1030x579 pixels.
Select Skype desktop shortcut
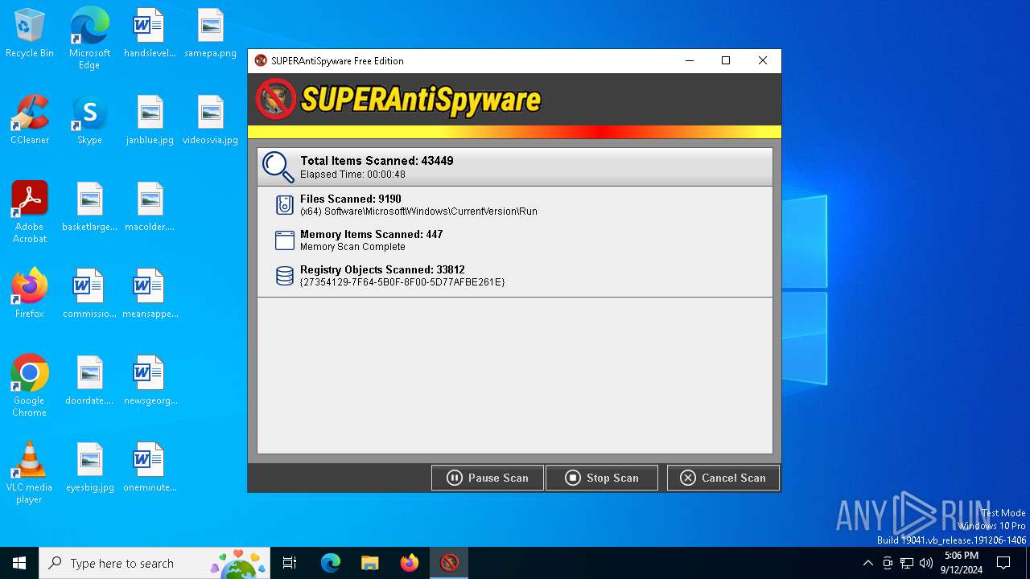89,121
